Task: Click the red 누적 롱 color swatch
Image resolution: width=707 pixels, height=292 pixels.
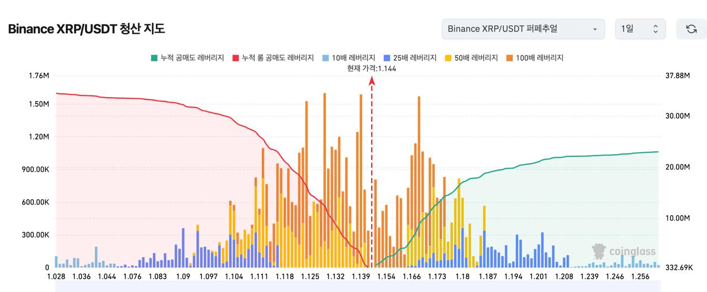Action: click(235, 57)
